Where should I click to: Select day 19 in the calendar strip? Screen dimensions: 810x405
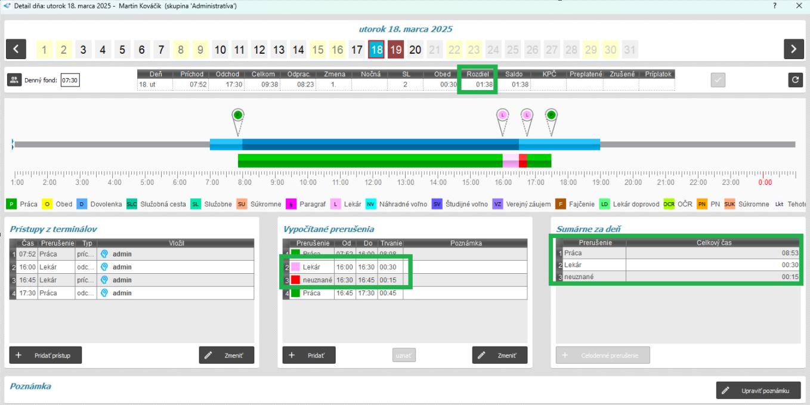(x=396, y=50)
